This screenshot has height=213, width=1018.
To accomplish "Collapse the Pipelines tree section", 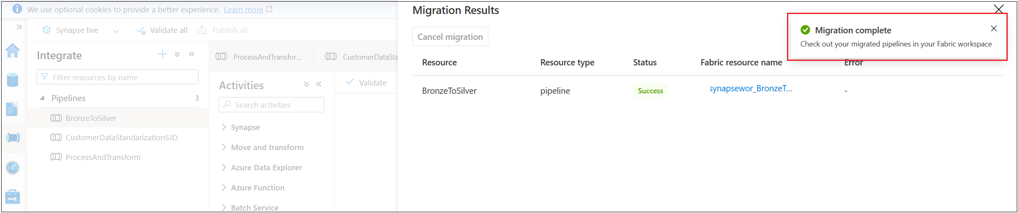I will coord(42,98).
